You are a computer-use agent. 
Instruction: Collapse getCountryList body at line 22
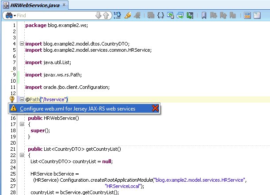[x=22, y=155]
